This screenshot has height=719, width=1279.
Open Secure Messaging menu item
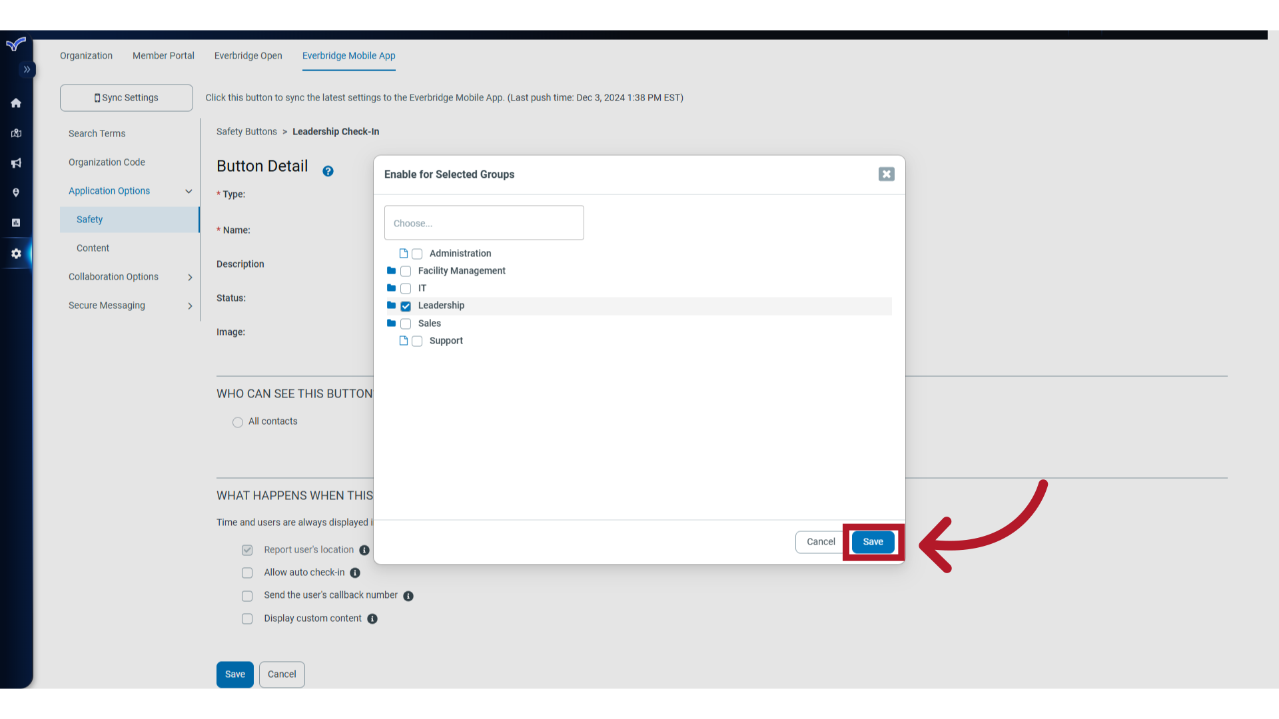[107, 305]
